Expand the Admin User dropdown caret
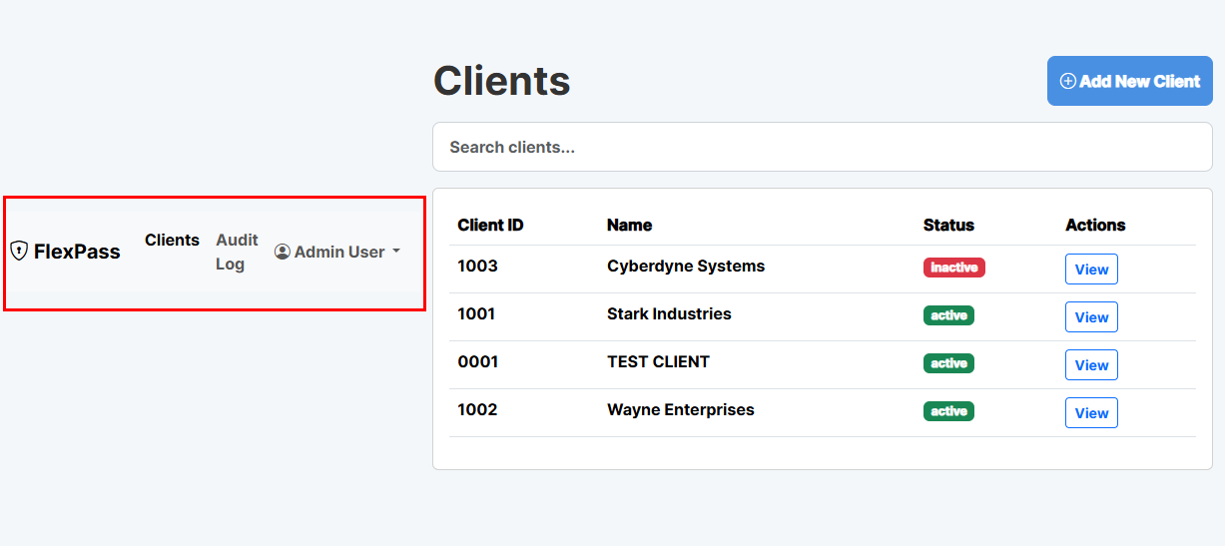Screen dimensions: 1225x546 coord(396,252)
